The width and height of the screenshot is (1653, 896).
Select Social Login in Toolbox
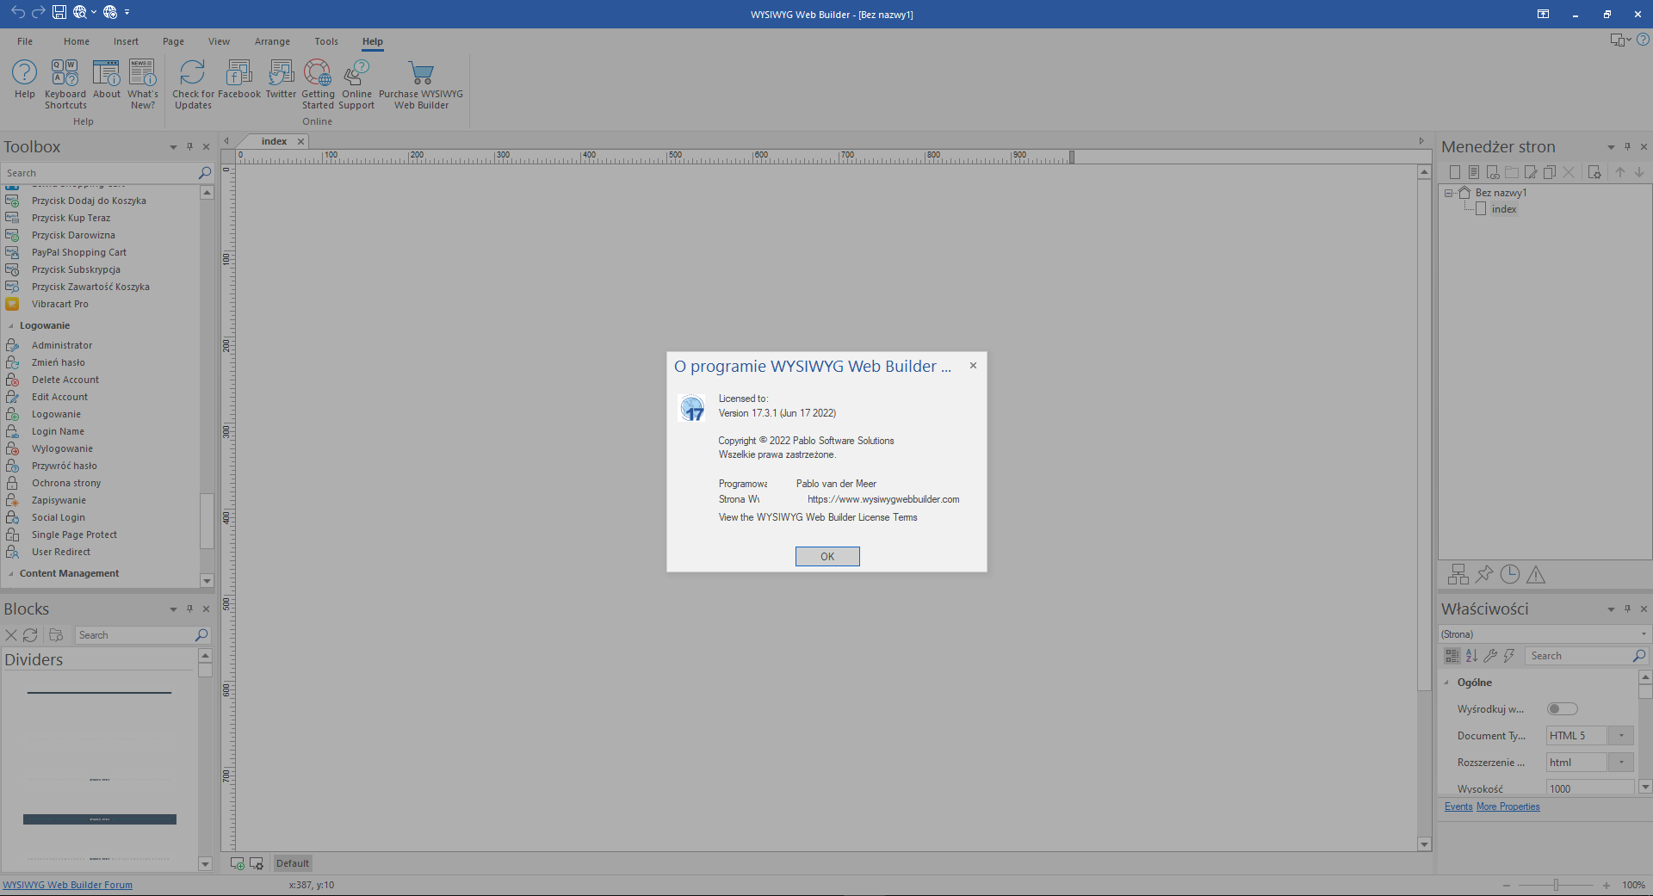59,517
